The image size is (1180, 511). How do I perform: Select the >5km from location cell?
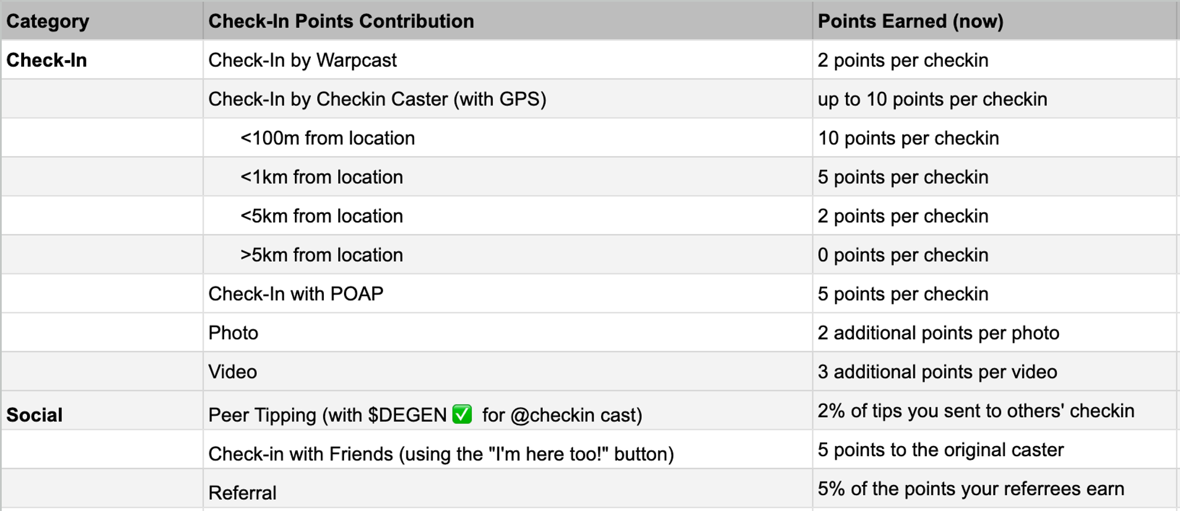322,255
